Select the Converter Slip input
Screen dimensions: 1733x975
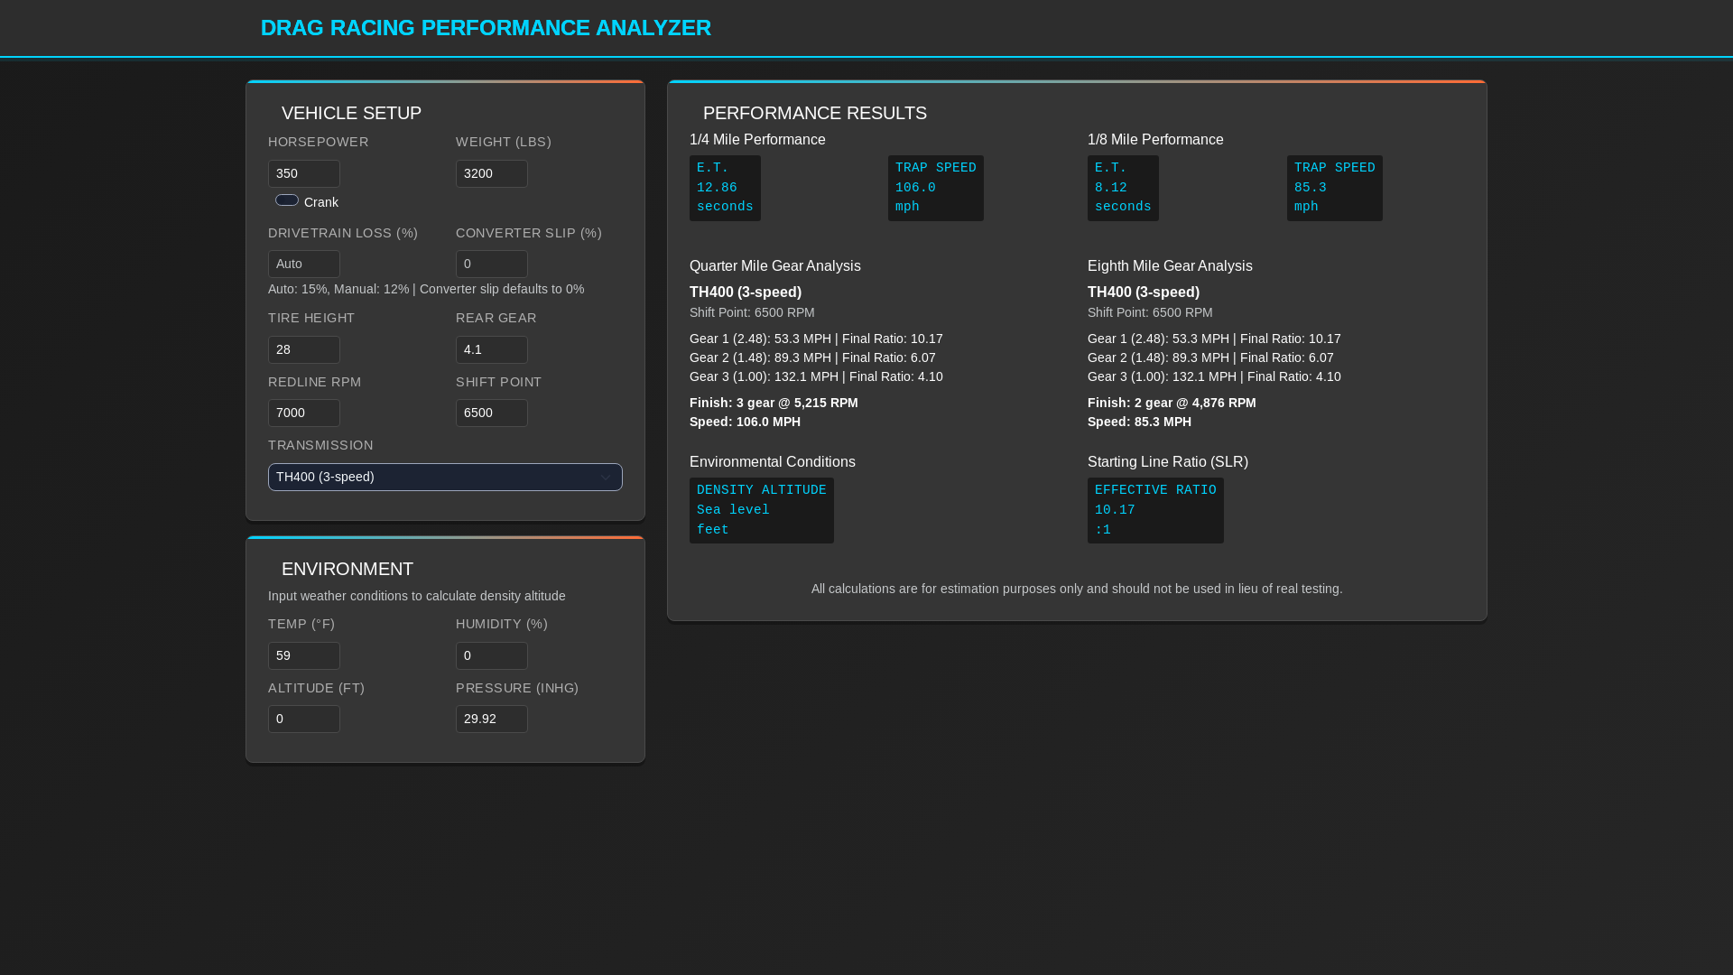pyautogui.click(x=492, y=264)
